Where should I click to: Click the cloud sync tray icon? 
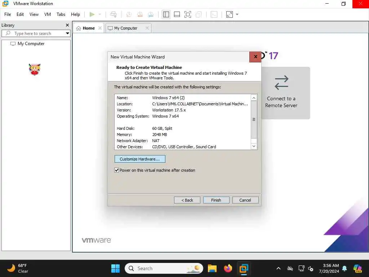pos(290,268)
